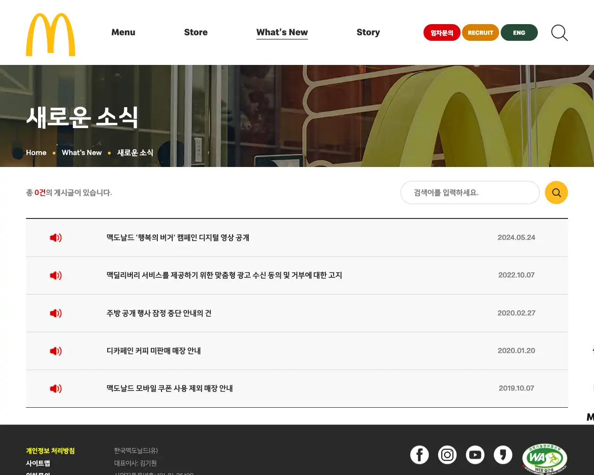594x475 pixels.
Task: Click date 2019.10.07
Action: point(517,388)
